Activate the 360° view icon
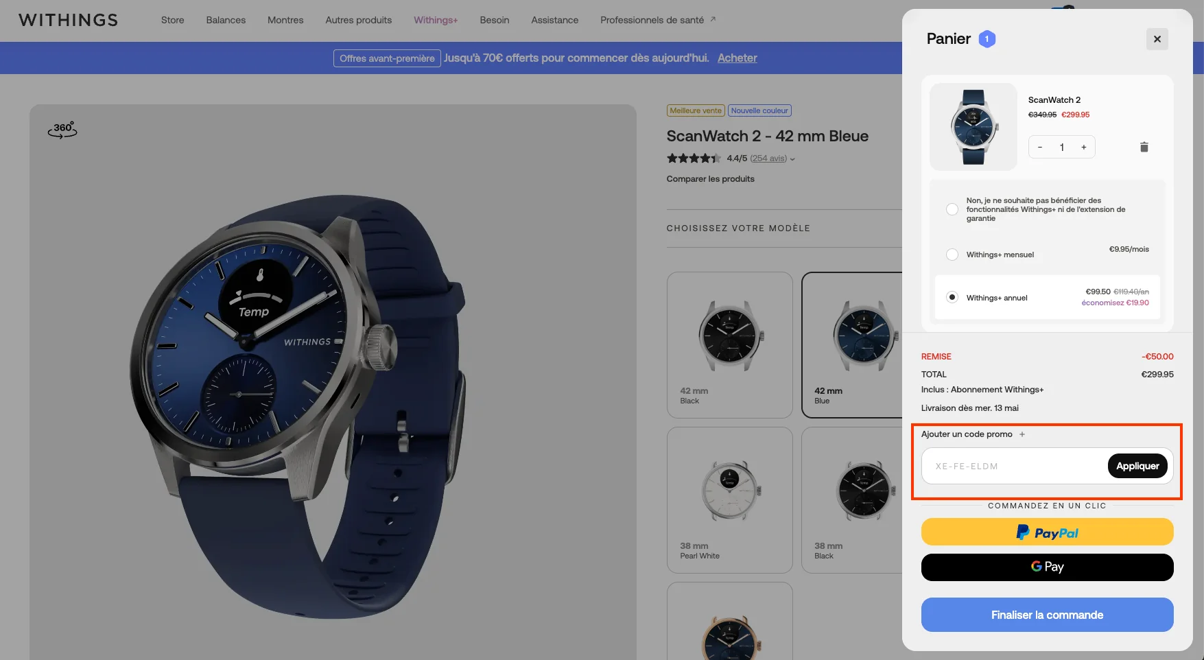This screenshot has width=1204, height=660. (62, 129)
